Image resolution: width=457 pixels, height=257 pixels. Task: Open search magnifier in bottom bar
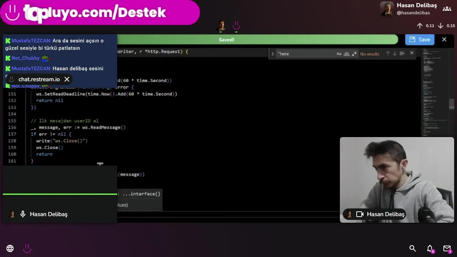click(x=413, y=248)
